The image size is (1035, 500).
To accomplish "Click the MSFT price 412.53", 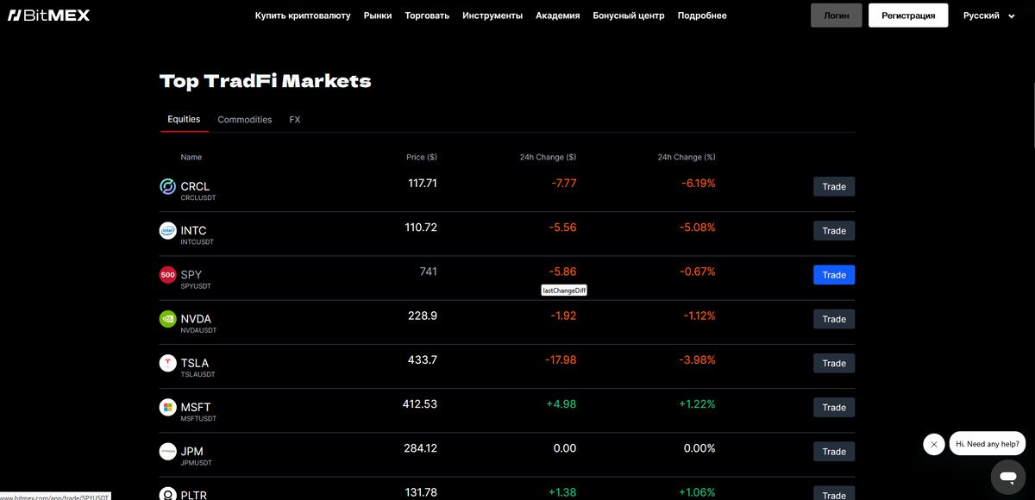I will 420,403.
